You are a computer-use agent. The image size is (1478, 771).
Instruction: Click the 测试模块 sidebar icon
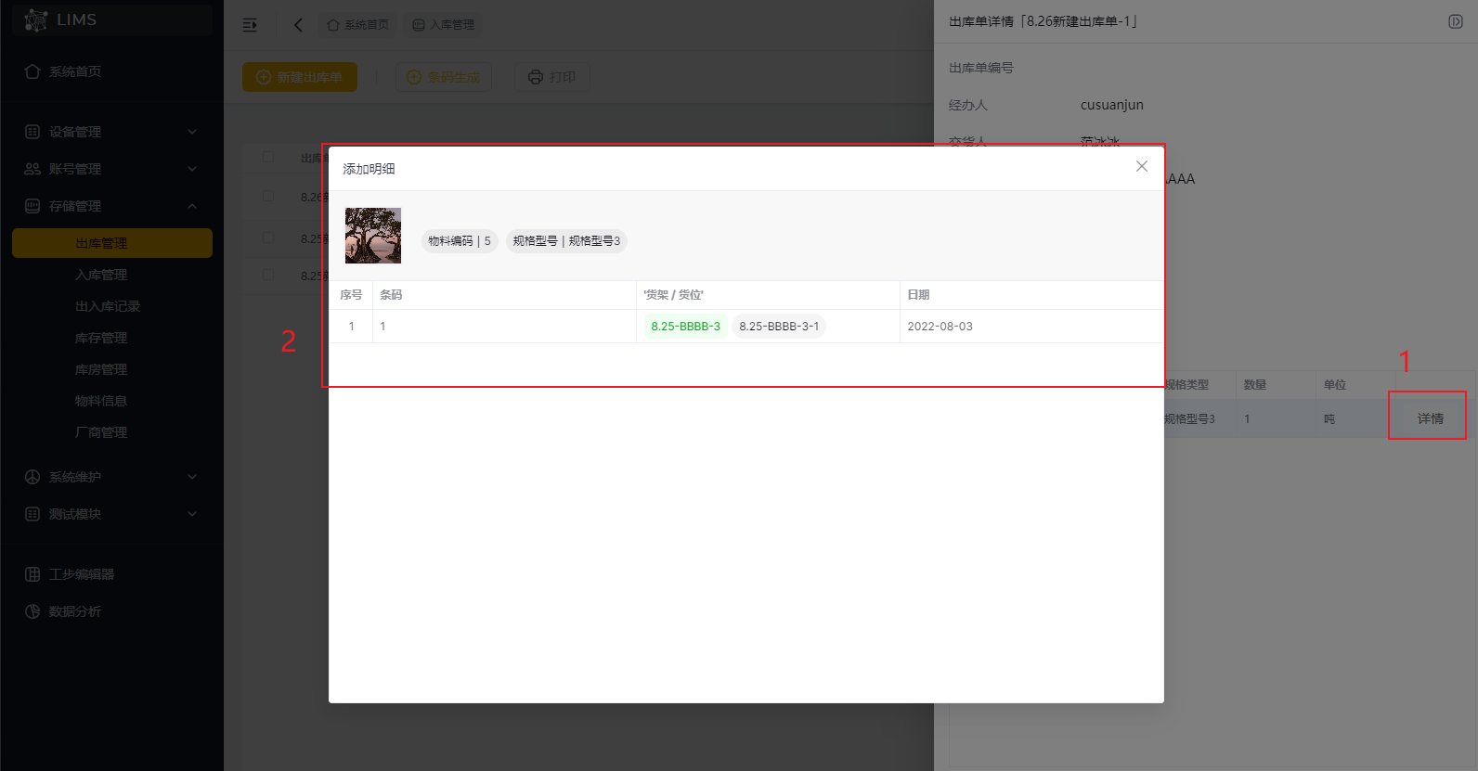[32, 514]
